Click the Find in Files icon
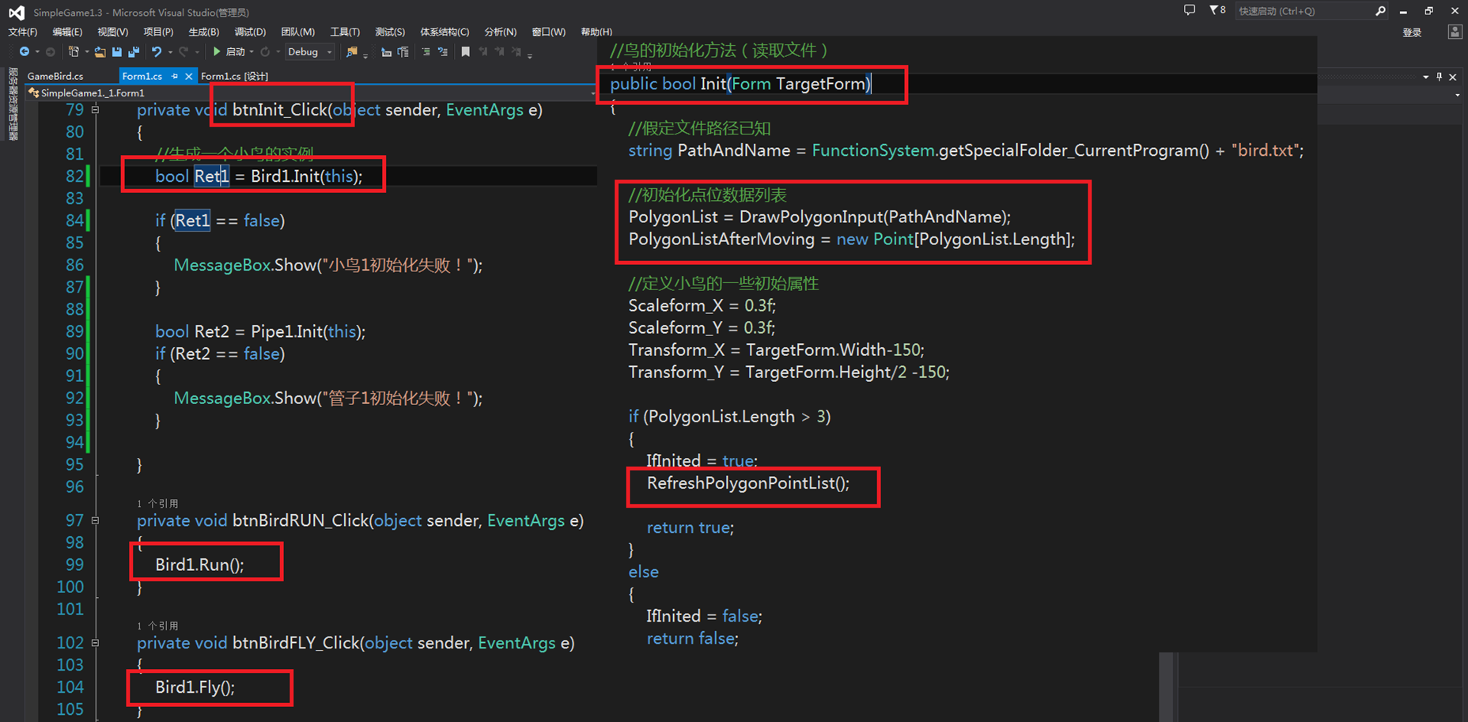 point(352,51)
